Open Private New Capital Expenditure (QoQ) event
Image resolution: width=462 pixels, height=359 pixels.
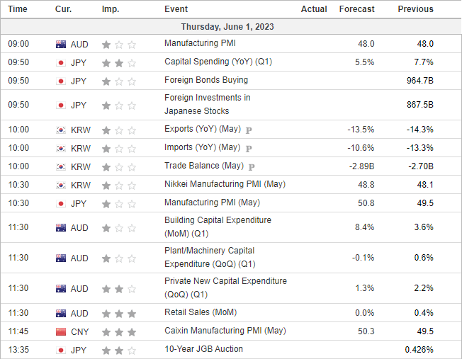coord(225,287)
